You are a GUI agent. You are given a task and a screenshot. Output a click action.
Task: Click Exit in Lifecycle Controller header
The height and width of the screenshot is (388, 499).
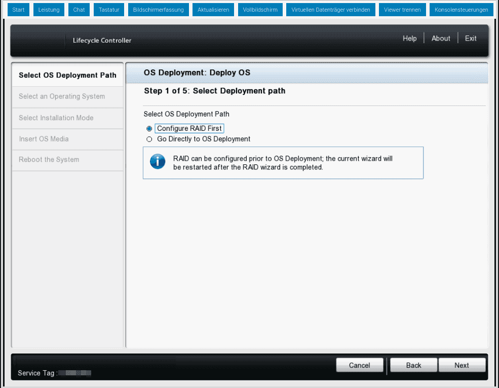click(x=470, y=38)
